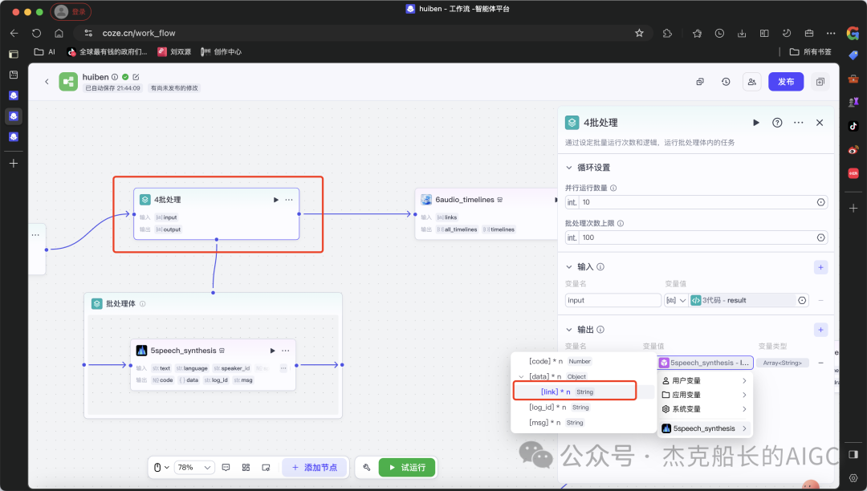867x491 pixels.
Task: Reload the page with refresh icon
Action: [x=36, y=33]
